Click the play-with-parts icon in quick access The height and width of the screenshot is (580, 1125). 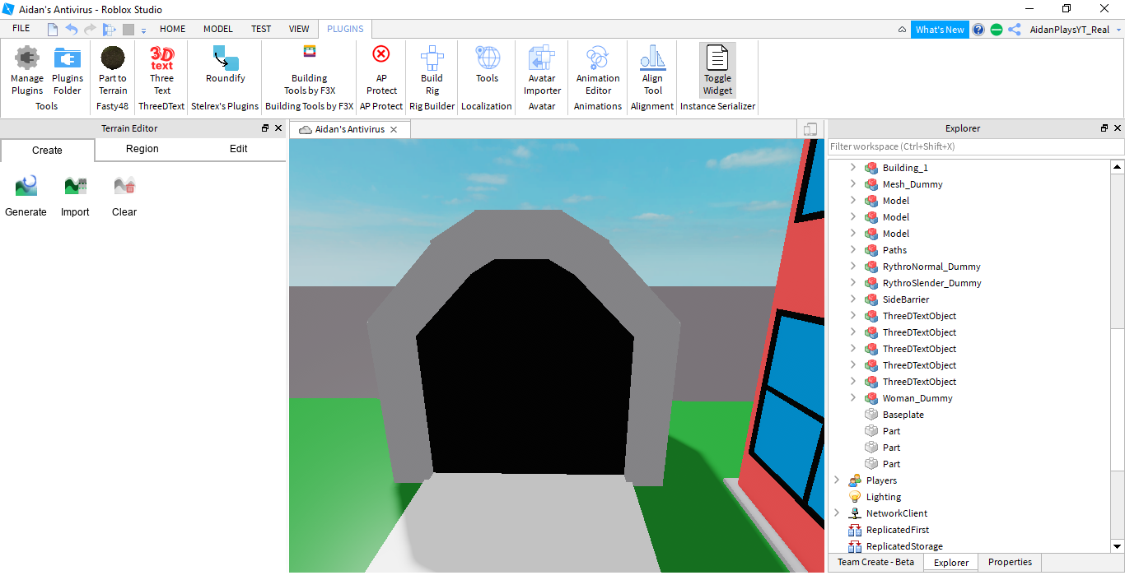(x=110, y=30)
